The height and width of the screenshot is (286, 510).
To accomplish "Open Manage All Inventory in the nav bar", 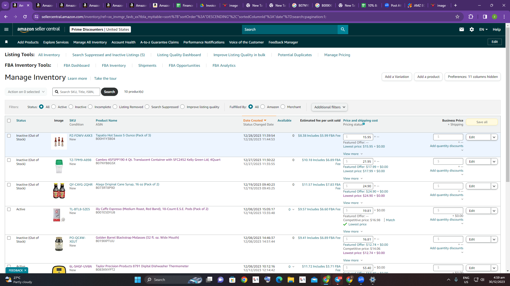I will (90, 42).
